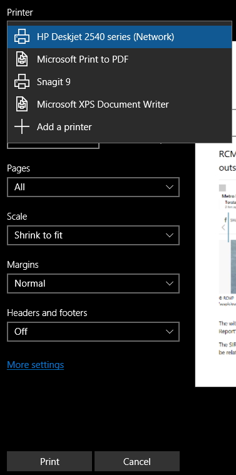
Task: Open the Pages dropdown showing All
Action: tap(93, 187)
